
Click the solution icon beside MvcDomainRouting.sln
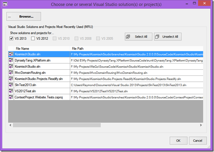tap(11, 73)
